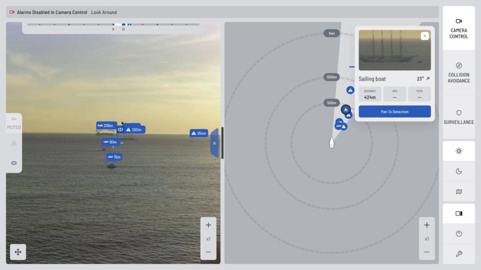
Task: Select the 151m boat detection label
Action: coord(111,142)
